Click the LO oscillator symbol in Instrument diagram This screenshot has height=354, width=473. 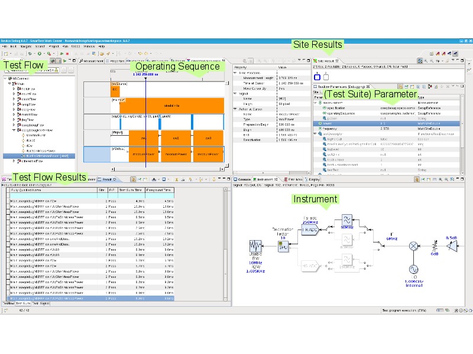413,269
